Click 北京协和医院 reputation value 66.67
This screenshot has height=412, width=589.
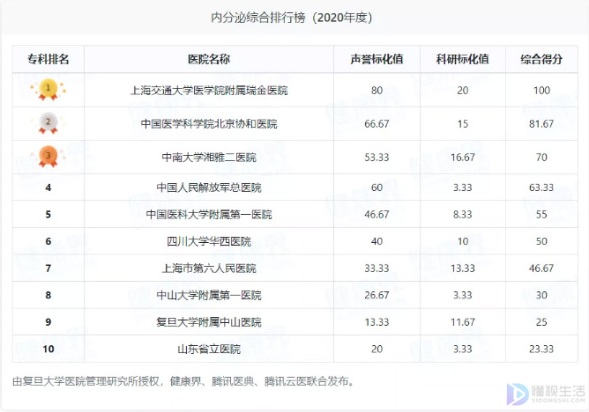tap(377, 124)
